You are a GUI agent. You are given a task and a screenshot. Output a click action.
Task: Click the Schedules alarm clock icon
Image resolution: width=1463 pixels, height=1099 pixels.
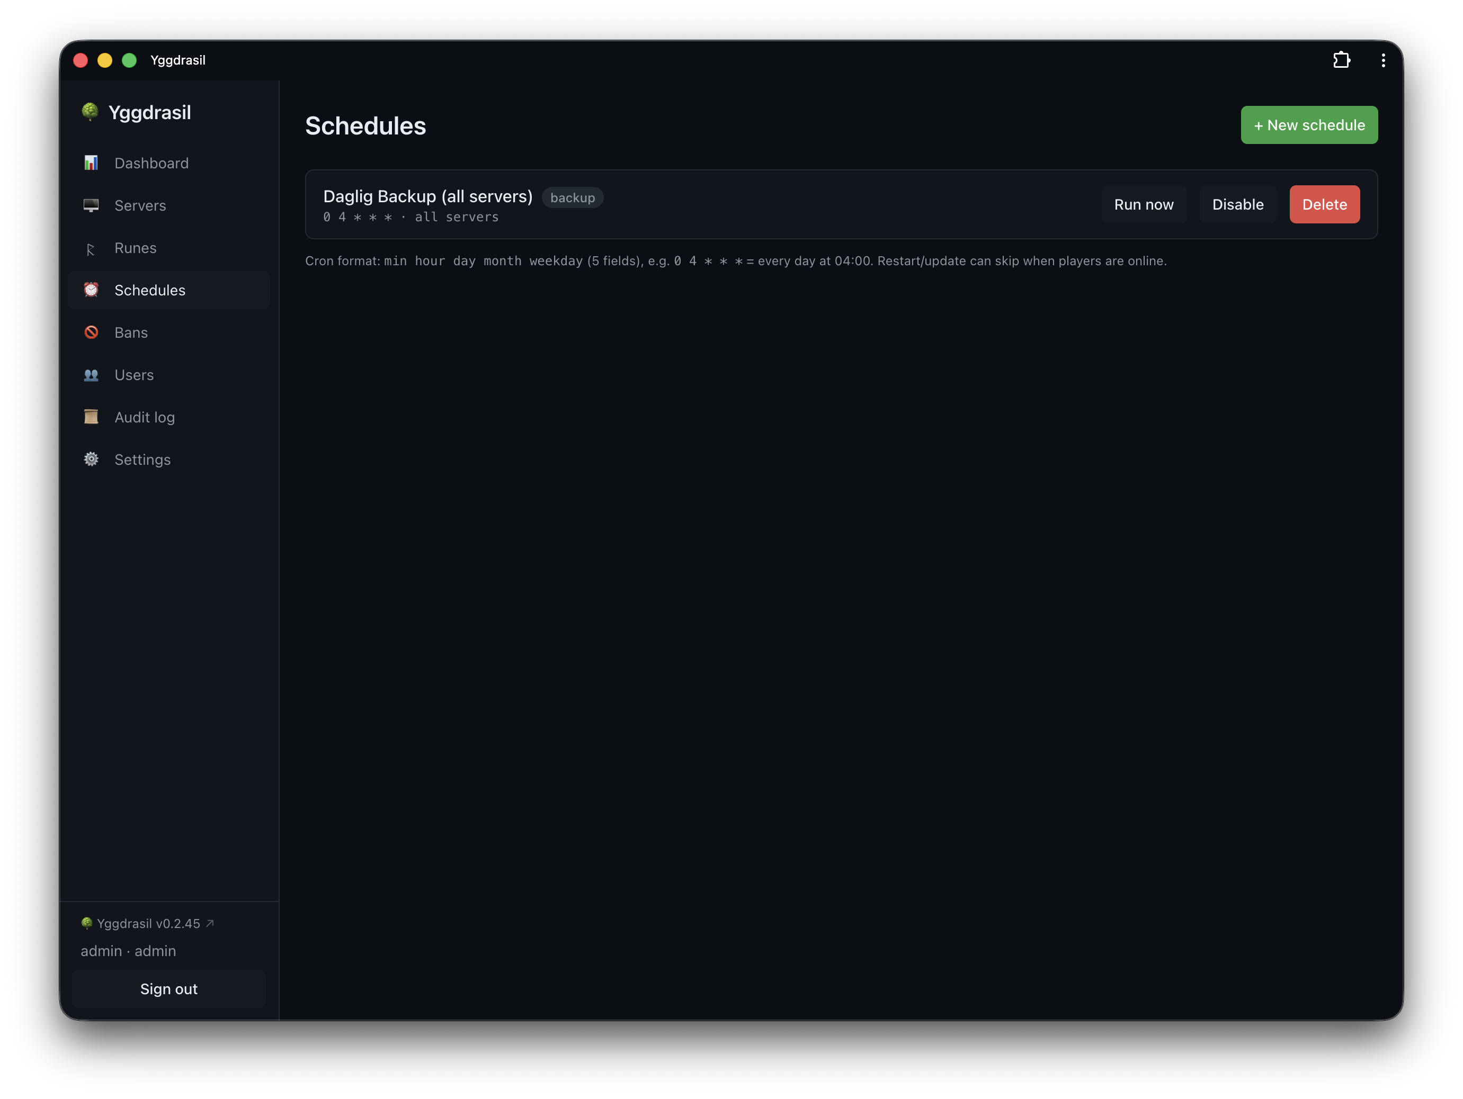pos(91,290)
